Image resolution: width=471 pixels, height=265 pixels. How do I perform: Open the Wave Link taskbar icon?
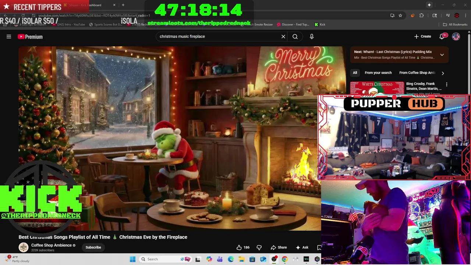(x=306, y=259)
